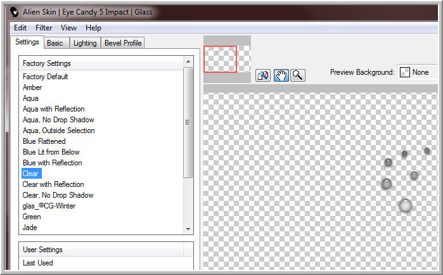
Task: Open the Edit menu
Action: click(x=20, y=28)
